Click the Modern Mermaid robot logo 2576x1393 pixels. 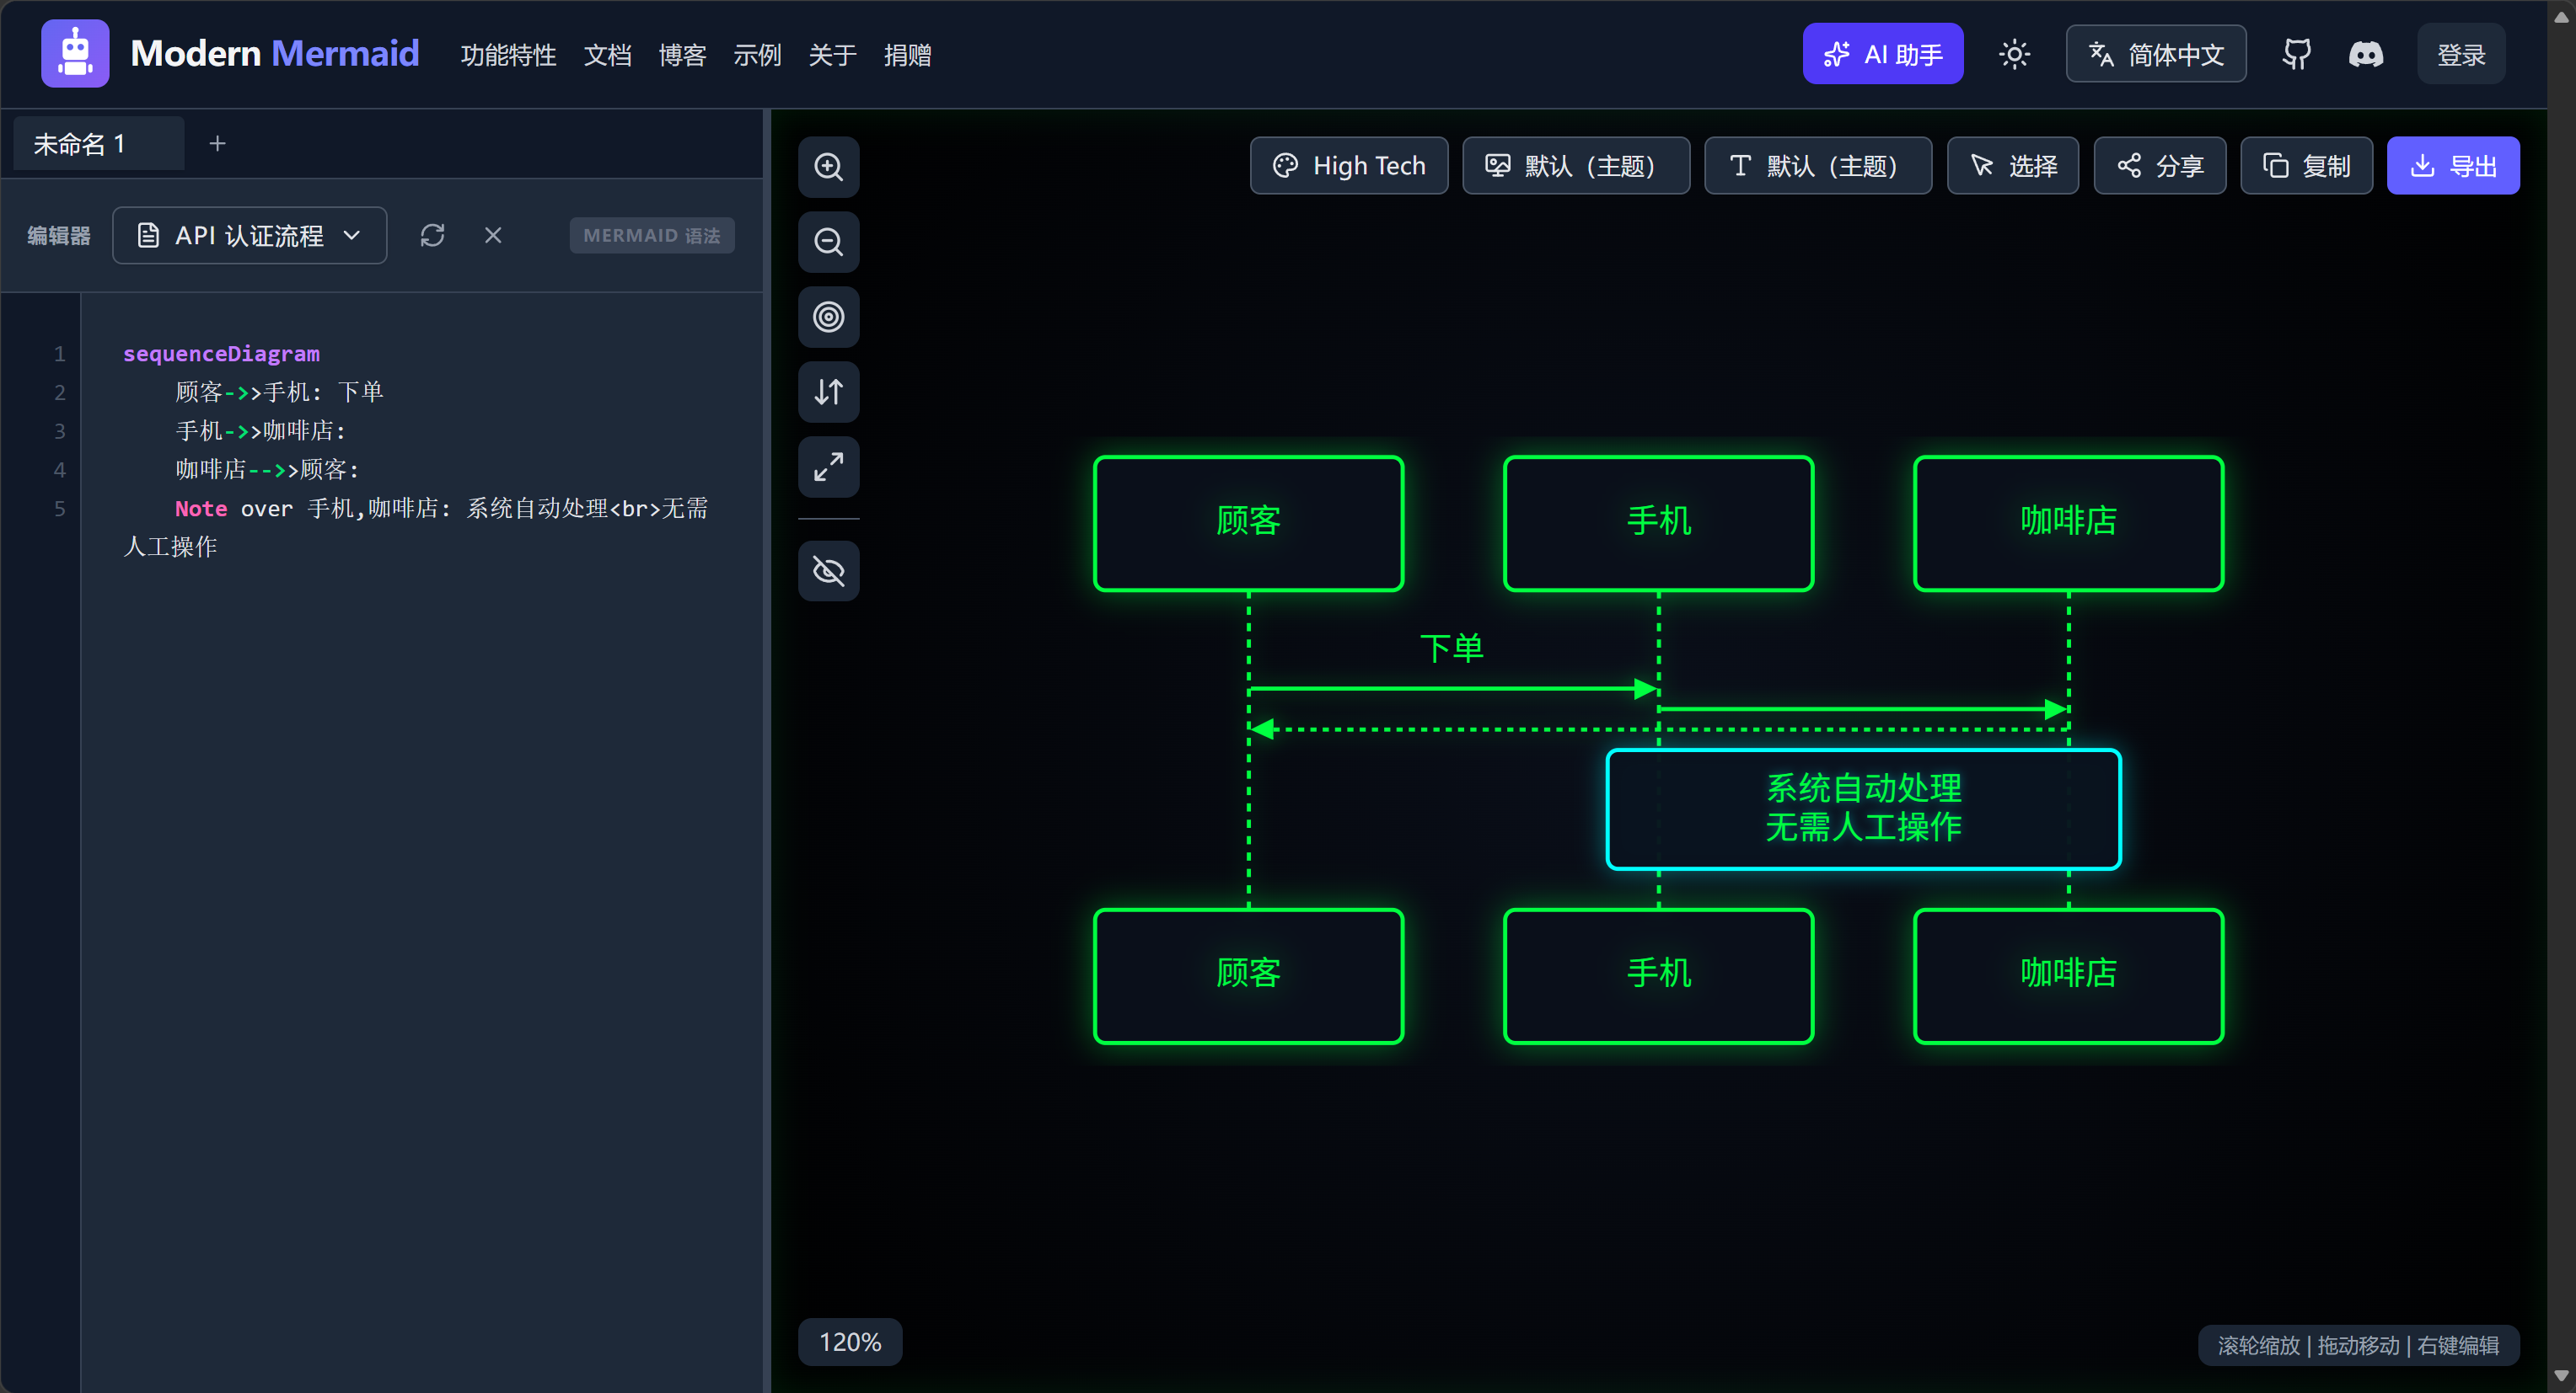point(75,54)
